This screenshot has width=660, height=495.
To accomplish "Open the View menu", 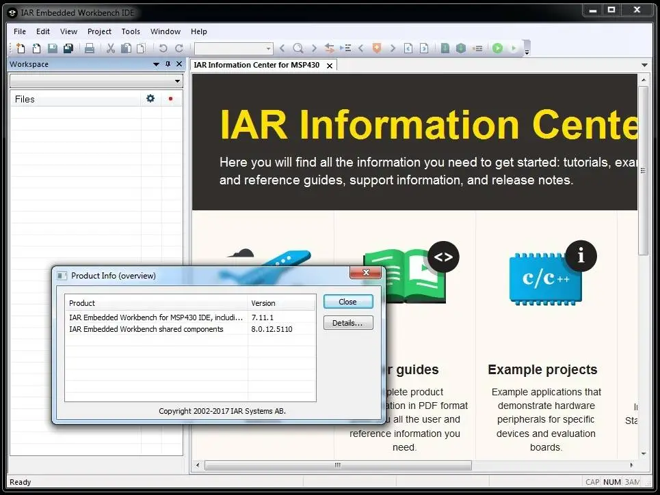I will tap(68, 31).
